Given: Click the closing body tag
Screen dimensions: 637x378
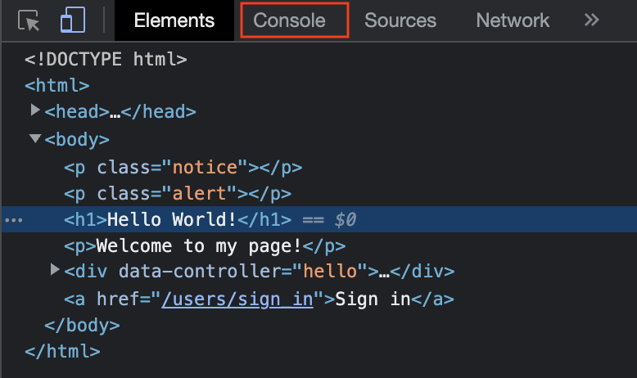Looking at the screenshot, I should coord(82,325).
